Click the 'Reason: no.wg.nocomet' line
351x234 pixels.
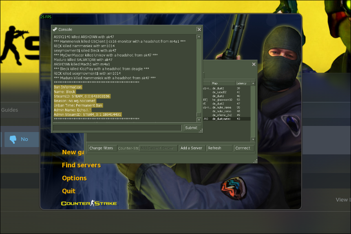75,101
